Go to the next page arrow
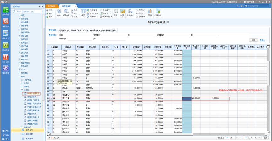This screenshot has height=141, width=272. click(256, 138)
